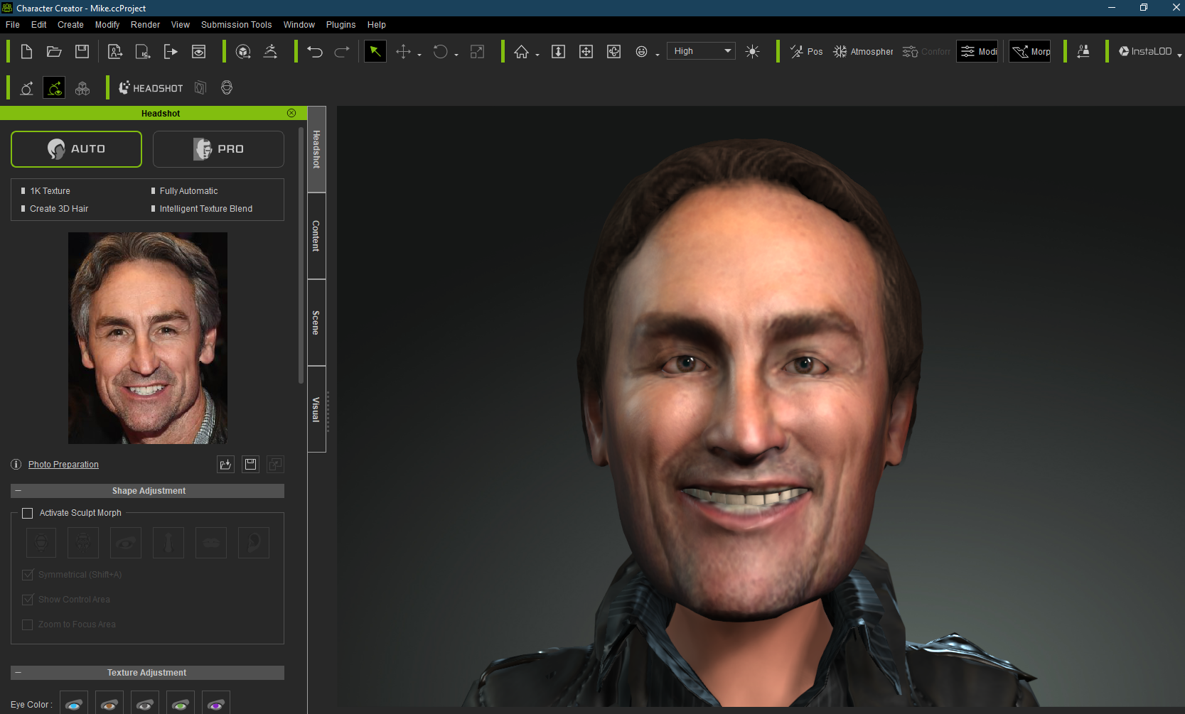The width and height of the screenshot is (1185, 714).
Task: Open the File menu
Action: [x=13, y=25]
